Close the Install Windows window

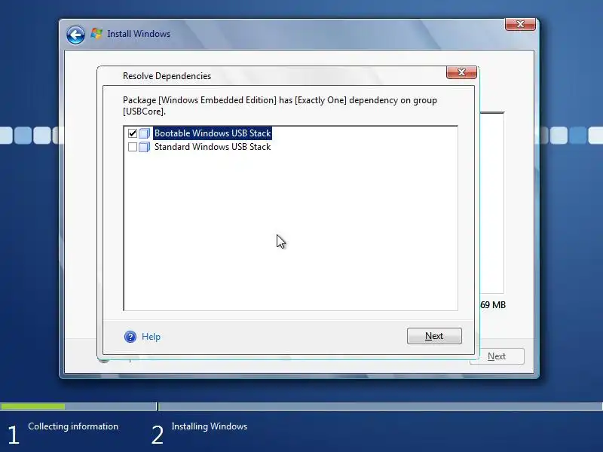pos(520,24)
